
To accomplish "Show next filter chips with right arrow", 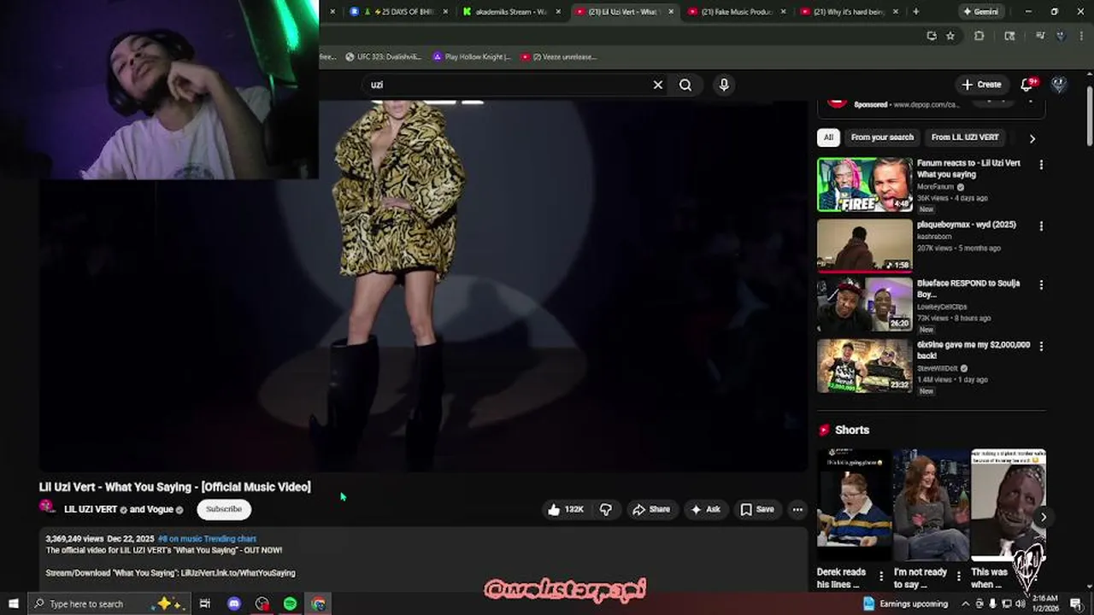I will [x=1032, y=138].
